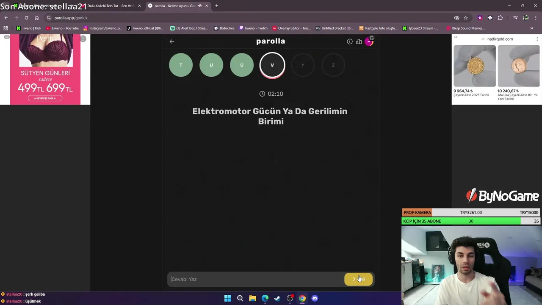This screenshot has width=542, height=305.
Task: Open the Windows Start menu
Action: (227, 298)
